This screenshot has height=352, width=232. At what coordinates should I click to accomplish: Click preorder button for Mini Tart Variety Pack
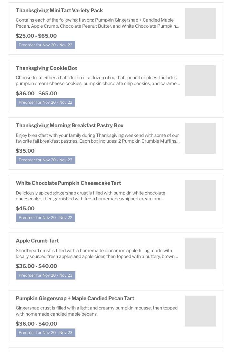pyautogui.click(x=45, y=45)
